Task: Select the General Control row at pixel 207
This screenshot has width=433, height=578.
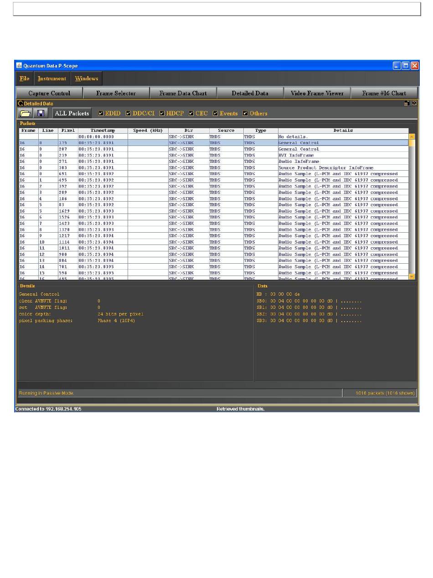Action: click(x=214, y=149)
